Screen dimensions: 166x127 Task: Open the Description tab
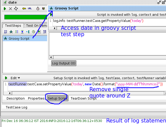tap(15, 99)
